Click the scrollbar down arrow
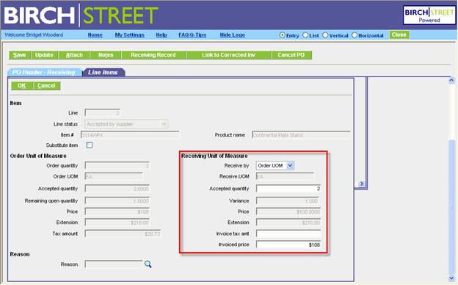 451,278
